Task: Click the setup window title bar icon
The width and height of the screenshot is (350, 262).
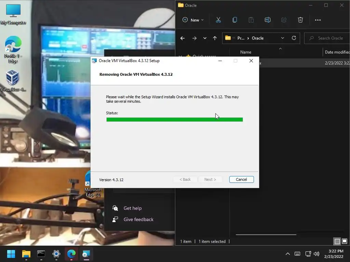Action: pyautogui.click(x=94, y=61)
